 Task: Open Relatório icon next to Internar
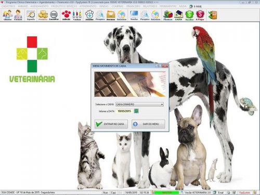point(122,15)
